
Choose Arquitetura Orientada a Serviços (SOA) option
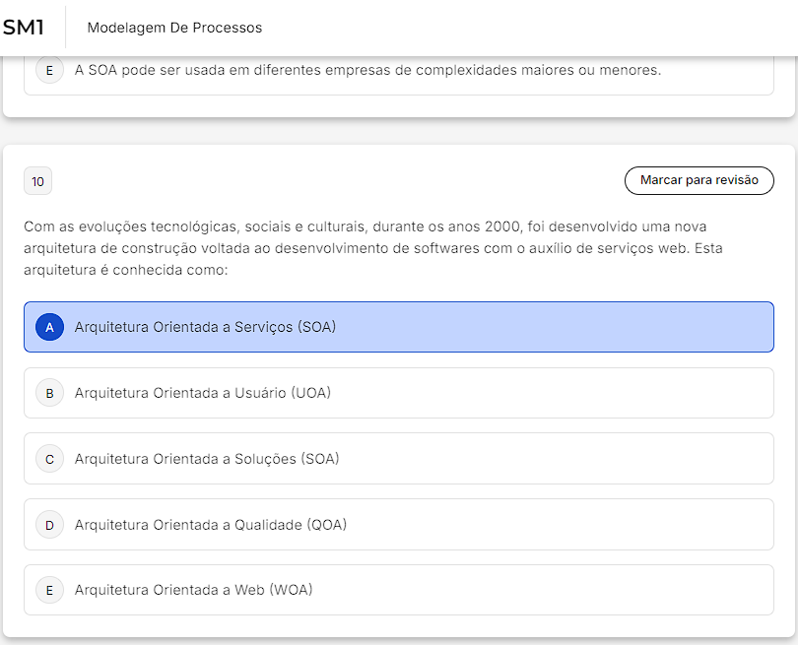click(205, 327)
